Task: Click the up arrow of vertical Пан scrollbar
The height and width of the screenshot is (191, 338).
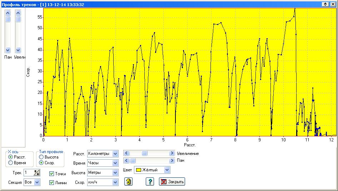Action: [8, 13]
